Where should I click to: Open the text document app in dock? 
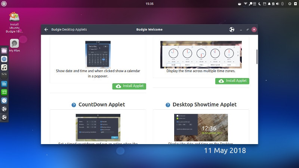coord(4,84)
